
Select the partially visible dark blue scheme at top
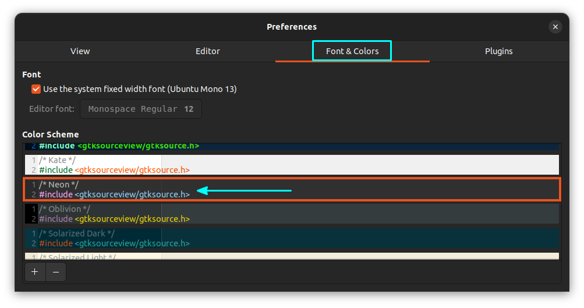(291, 146)
